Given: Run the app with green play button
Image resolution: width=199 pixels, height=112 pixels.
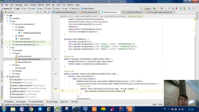Looking at the screenshot, I should (155, 8).
